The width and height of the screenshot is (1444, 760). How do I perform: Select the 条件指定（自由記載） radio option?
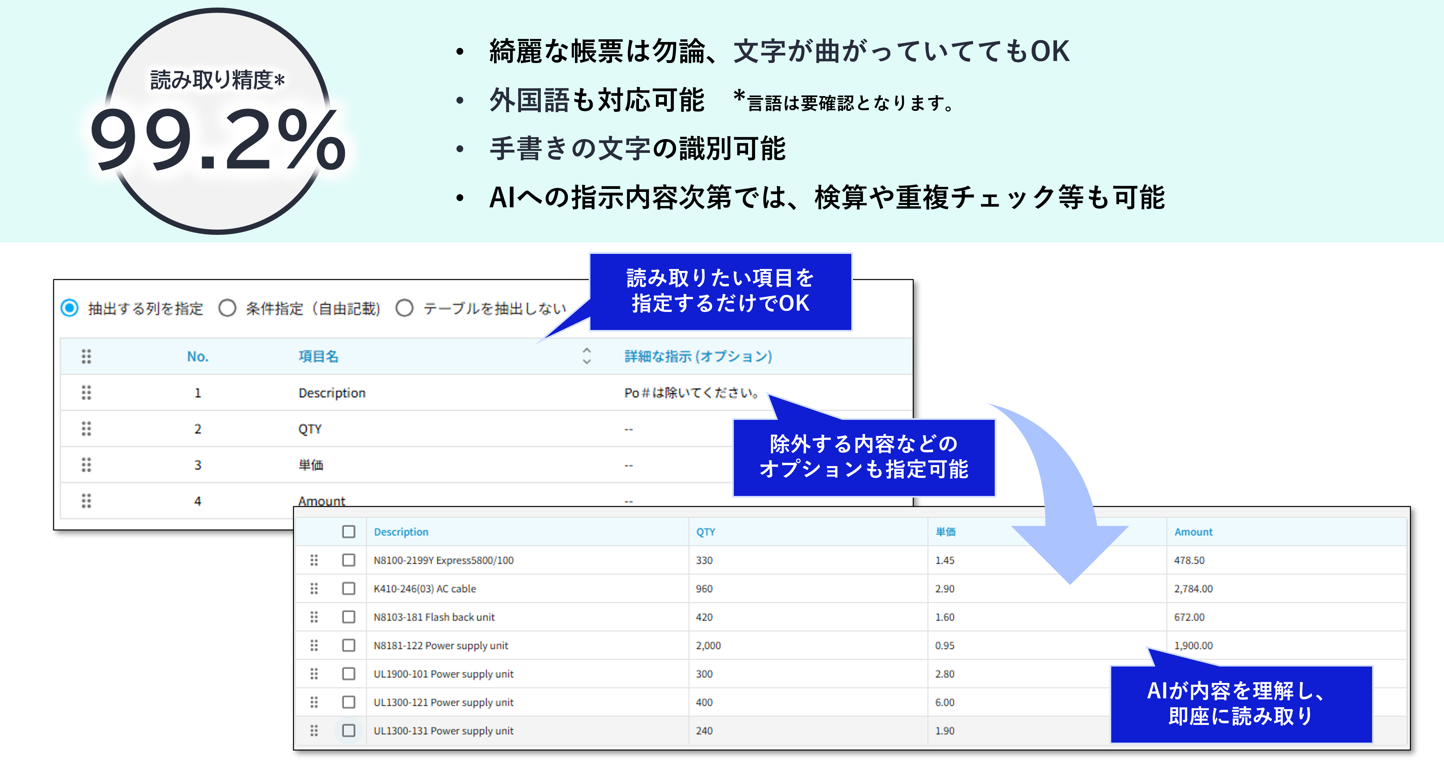tap(227, 308)
